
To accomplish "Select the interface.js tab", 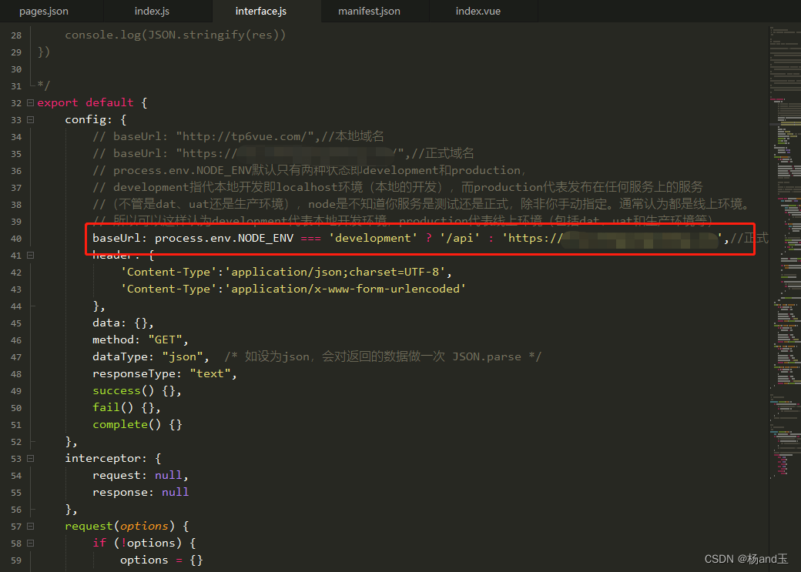I will tap(261, 12).
